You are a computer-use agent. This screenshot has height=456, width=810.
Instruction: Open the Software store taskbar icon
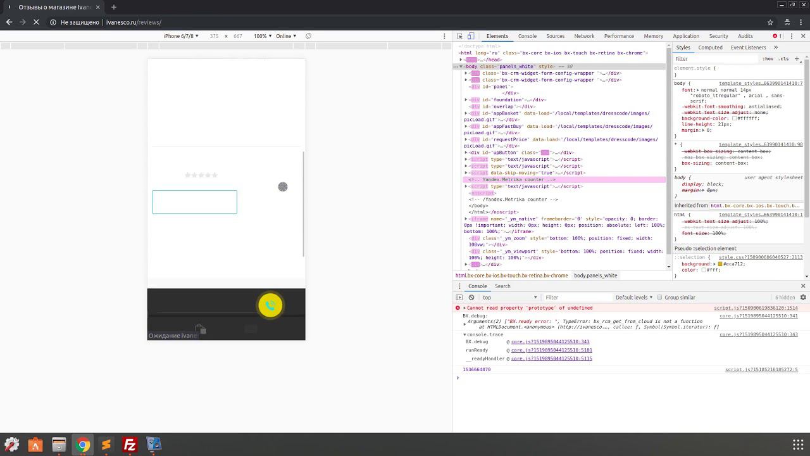point(35,445)
